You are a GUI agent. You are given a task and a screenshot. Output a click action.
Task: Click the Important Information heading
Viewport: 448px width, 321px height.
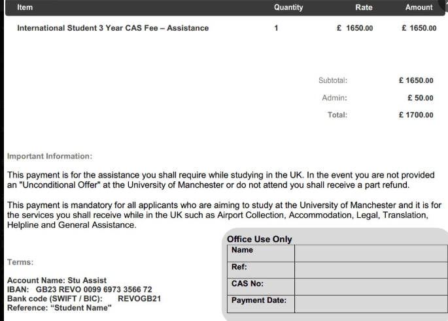pos(50,156)
